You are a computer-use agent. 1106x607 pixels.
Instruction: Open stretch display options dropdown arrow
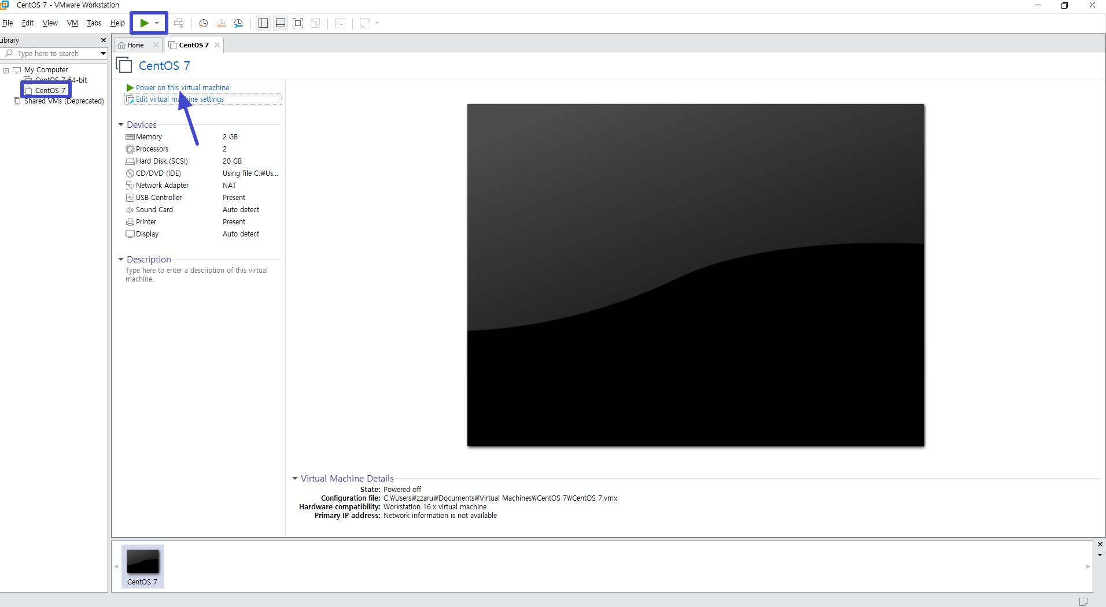(x=377, y=23)
